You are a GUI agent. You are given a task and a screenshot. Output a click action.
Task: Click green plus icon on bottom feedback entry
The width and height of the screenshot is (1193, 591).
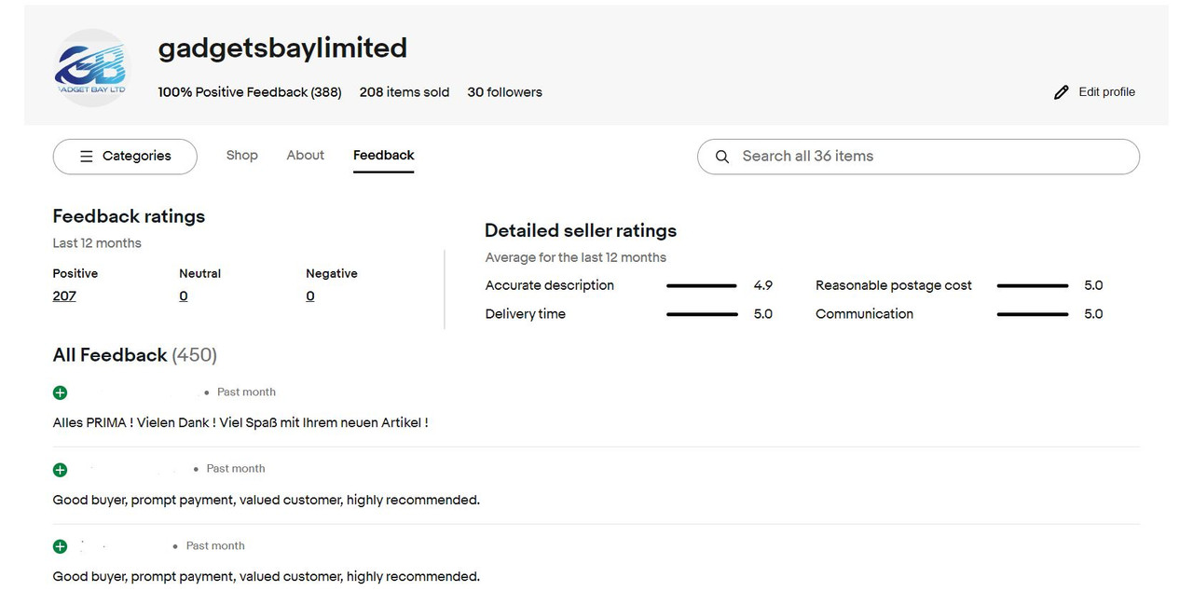pyautogui.click(x=61, y=546)
